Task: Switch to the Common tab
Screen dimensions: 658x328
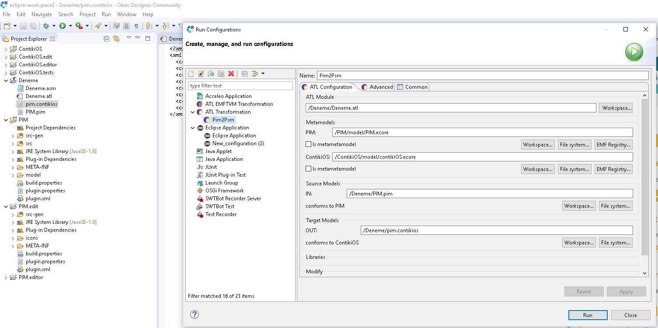Action: pyautogui.click(x=412, y=87)
